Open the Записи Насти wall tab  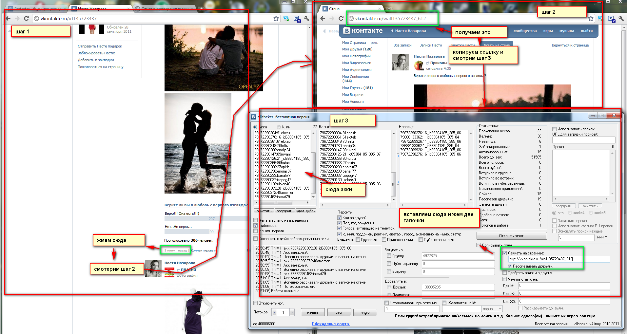pyautogui.click(x=431, y=45)
